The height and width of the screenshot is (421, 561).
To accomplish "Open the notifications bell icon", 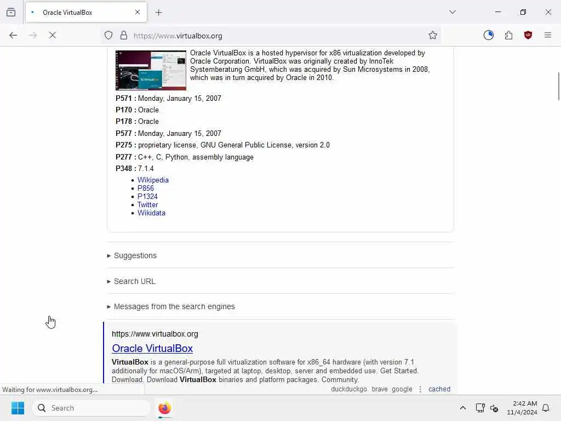I will coord(546,408).
